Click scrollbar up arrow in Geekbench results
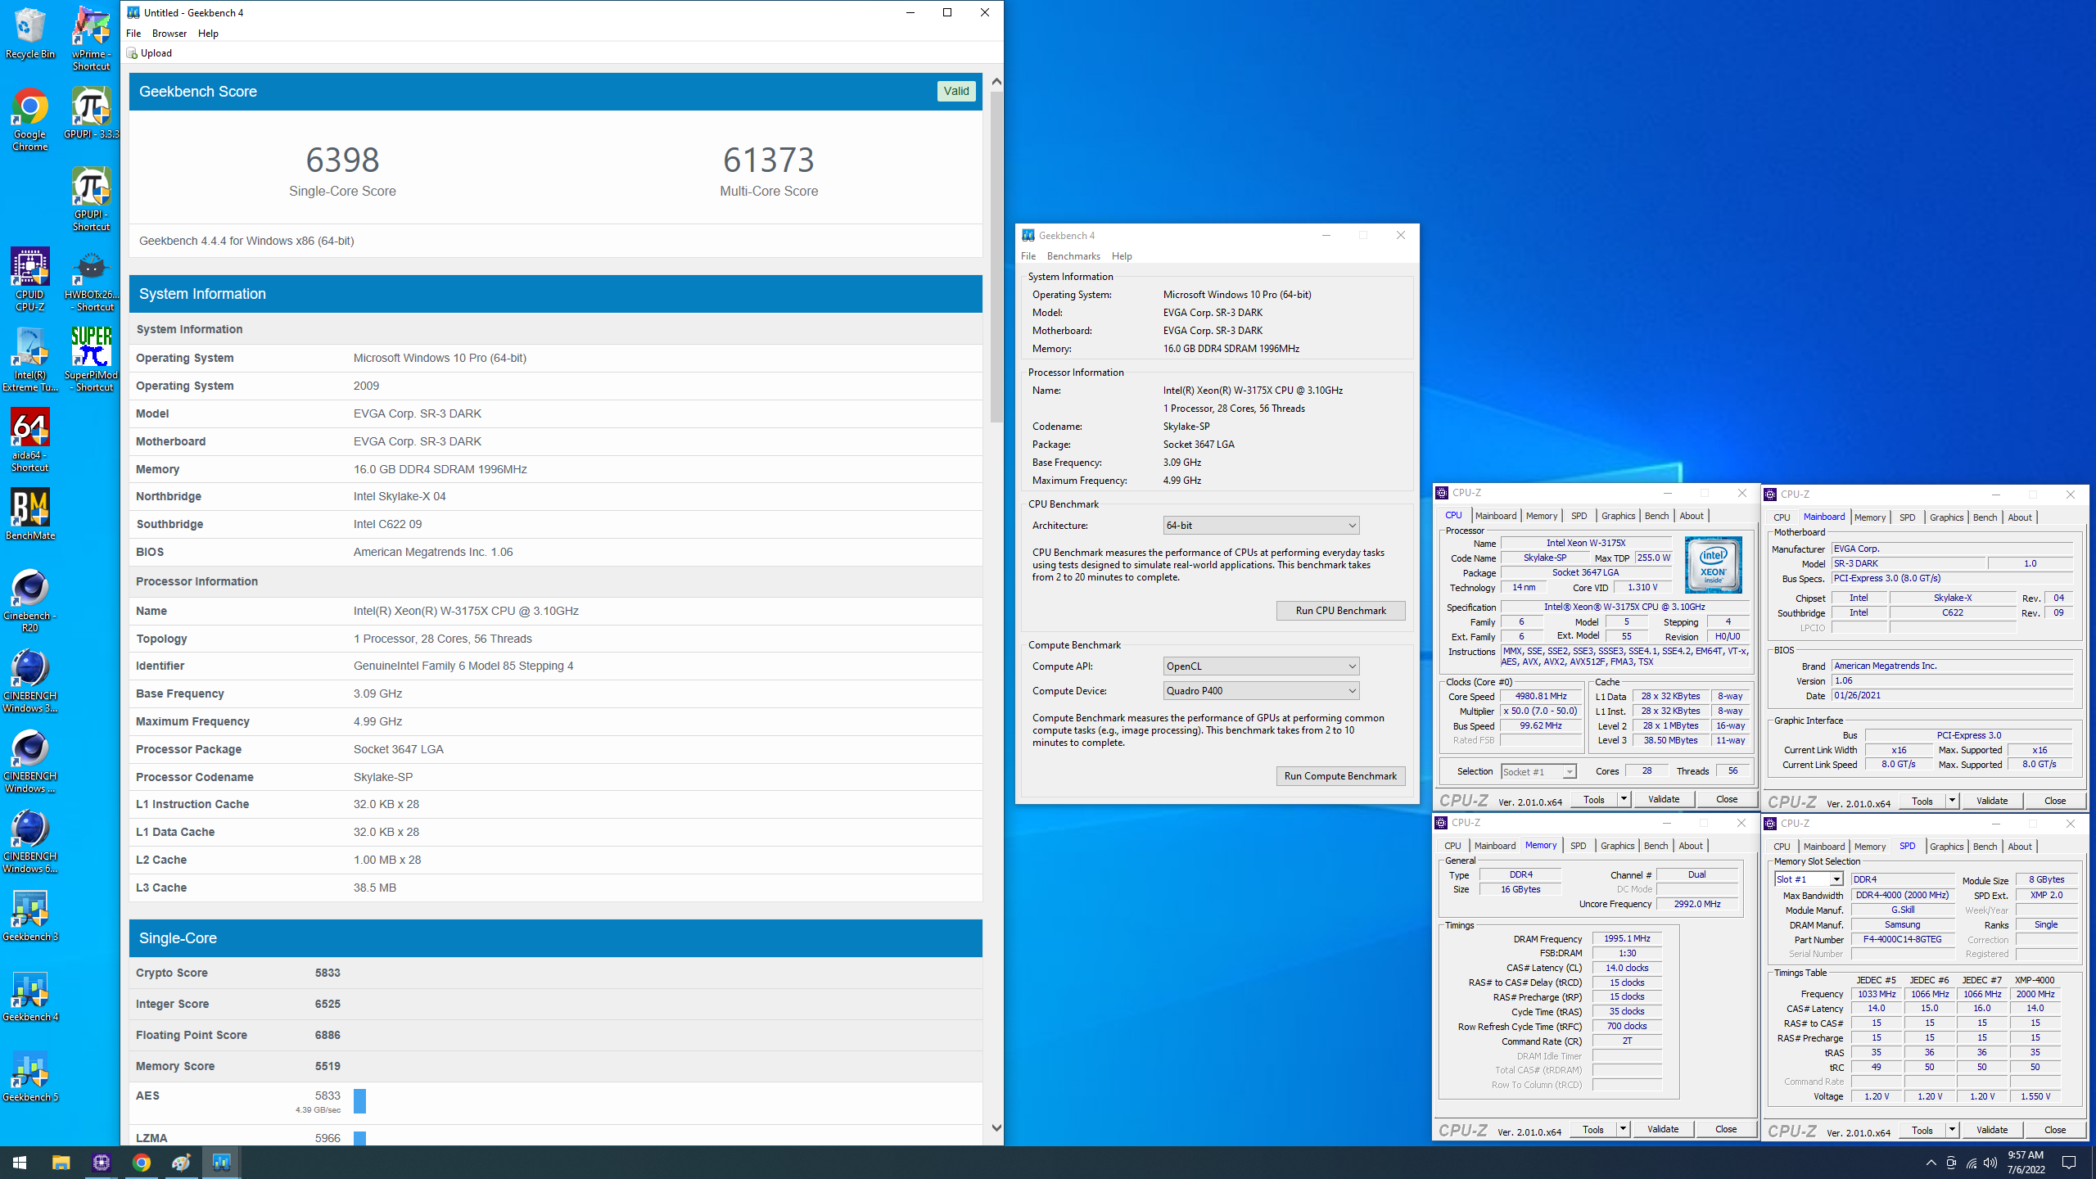This screenshot has height=1179, width=2096. (996, 82)
